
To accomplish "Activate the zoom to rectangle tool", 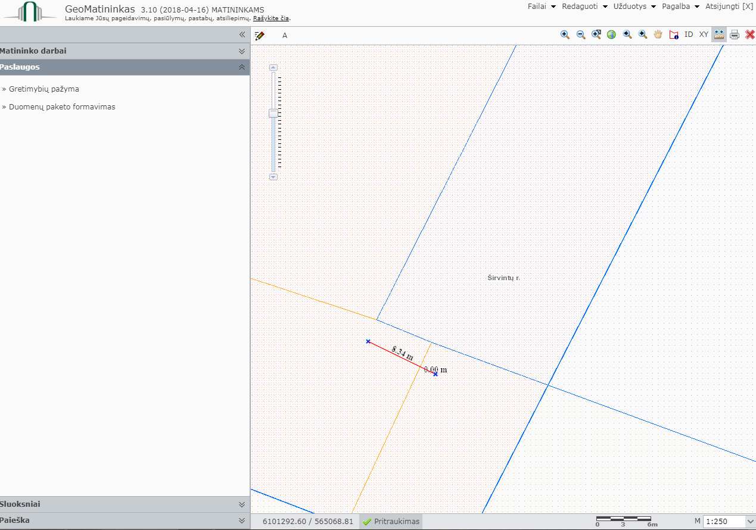I will click(x=596, y=35).
